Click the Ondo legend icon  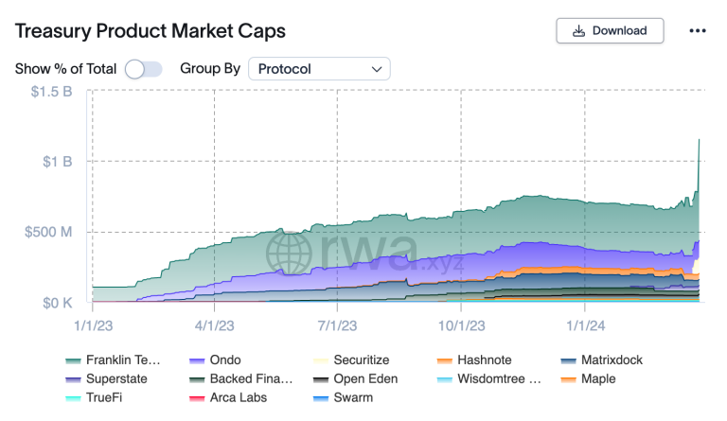[x=198, y=360]
